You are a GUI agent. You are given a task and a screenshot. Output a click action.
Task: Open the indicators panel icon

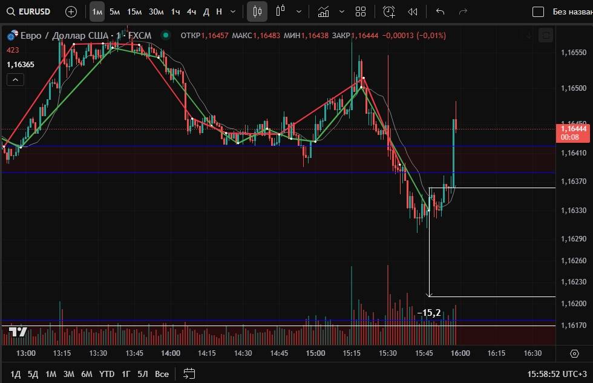(324, 11)
